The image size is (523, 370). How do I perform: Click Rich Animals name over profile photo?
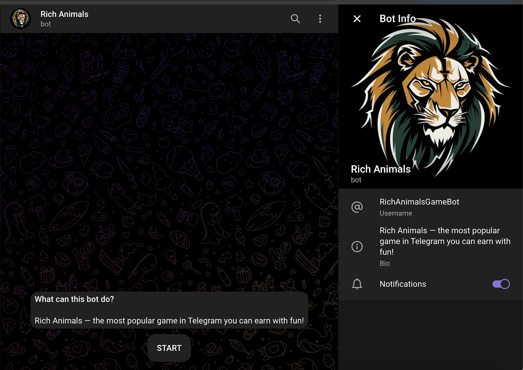(380, 169)
